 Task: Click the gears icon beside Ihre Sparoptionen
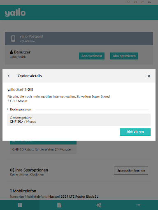(12, 170)
